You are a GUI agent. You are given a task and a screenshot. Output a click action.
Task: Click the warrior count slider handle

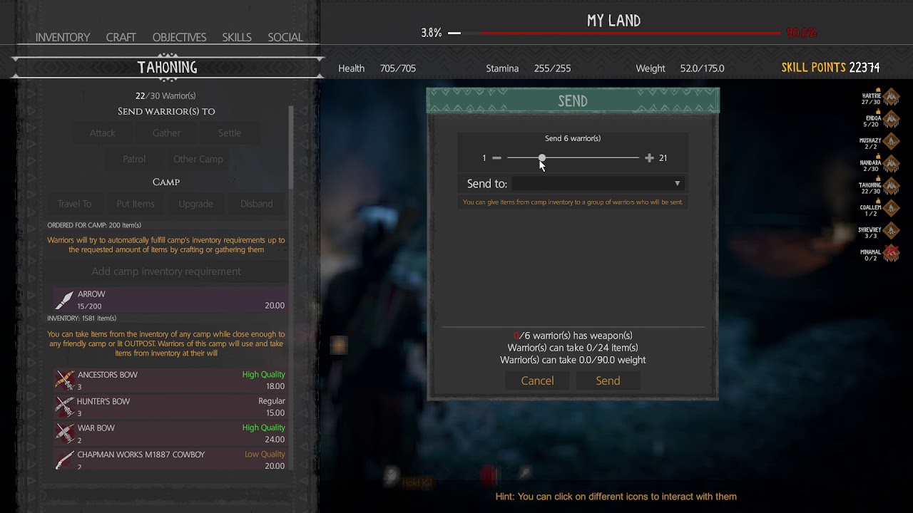pos(542,158)
